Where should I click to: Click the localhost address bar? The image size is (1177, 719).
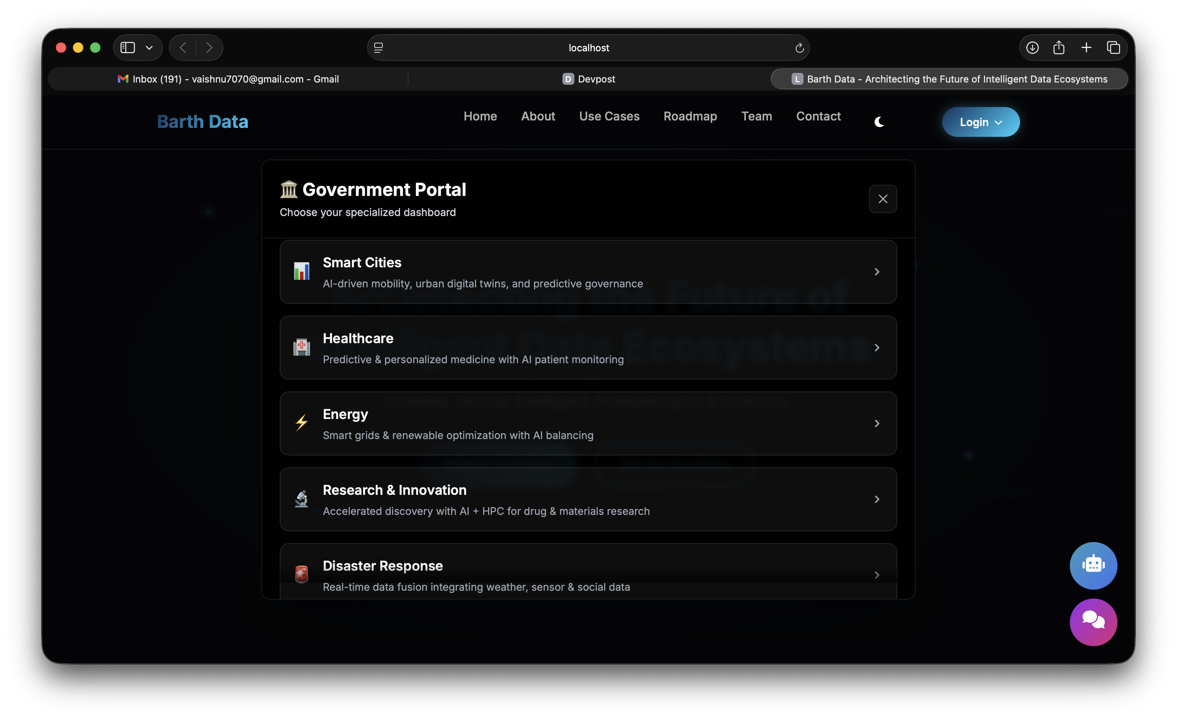click(x=588, y=48)
